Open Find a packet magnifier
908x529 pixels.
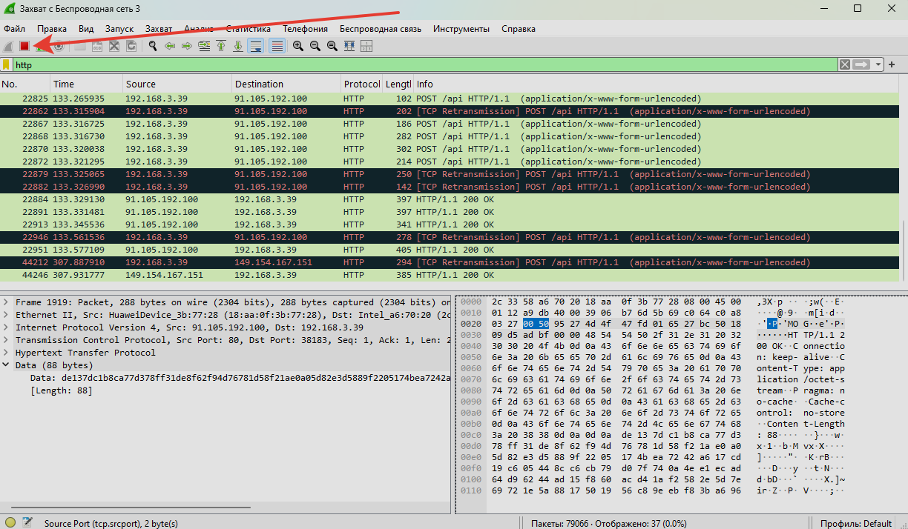click(x=153, y=46)
